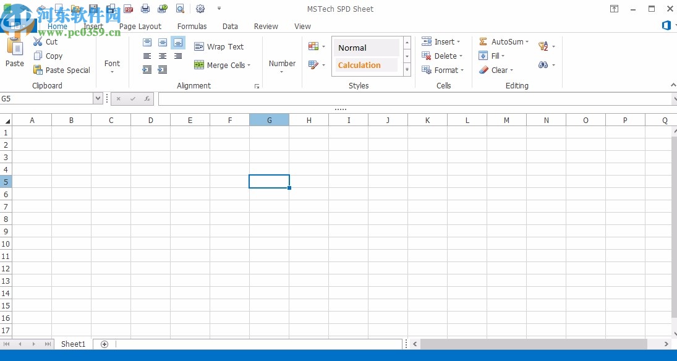Open the Data tab
This screenshot has height=361, width=677.
pyautogui.click(x=230, y=27)
